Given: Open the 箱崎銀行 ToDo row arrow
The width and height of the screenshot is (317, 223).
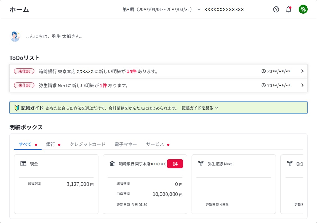Looking at the screenshot, I should pos(302,71).
